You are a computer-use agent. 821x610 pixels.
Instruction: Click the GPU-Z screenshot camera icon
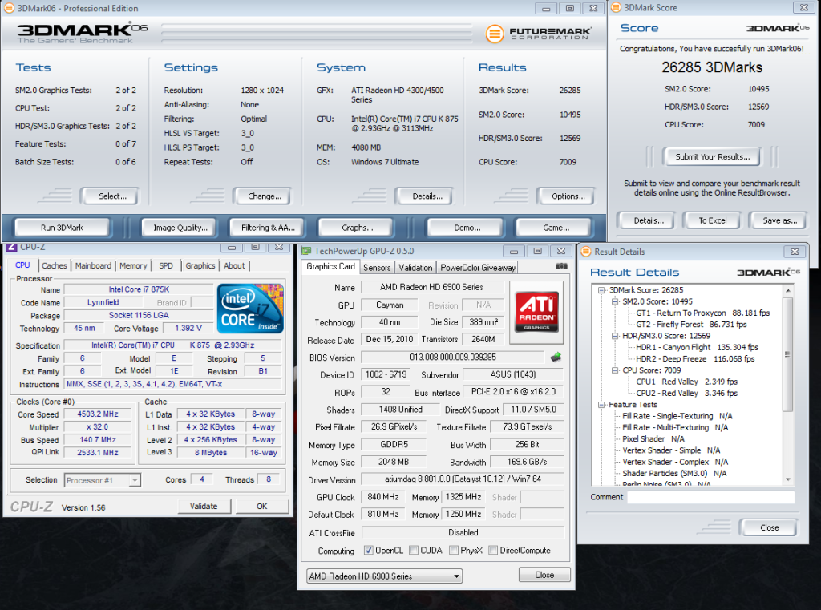tap(561, 266)
